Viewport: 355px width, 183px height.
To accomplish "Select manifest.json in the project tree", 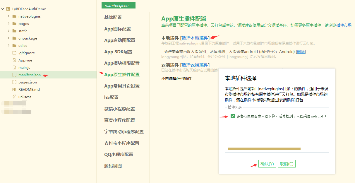I will [x=30, y=75].
